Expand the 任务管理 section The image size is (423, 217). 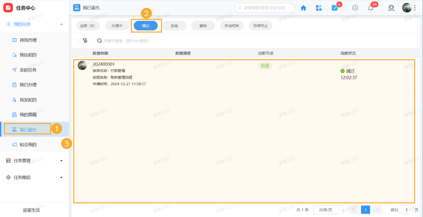pyautogui.click(x=20, y=160)
